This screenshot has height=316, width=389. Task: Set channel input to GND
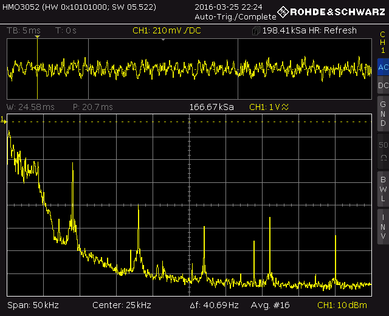coord(383,114)
